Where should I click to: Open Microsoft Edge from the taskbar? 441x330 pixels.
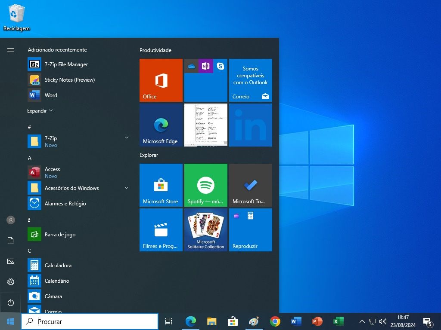click(x=191, y=321)
